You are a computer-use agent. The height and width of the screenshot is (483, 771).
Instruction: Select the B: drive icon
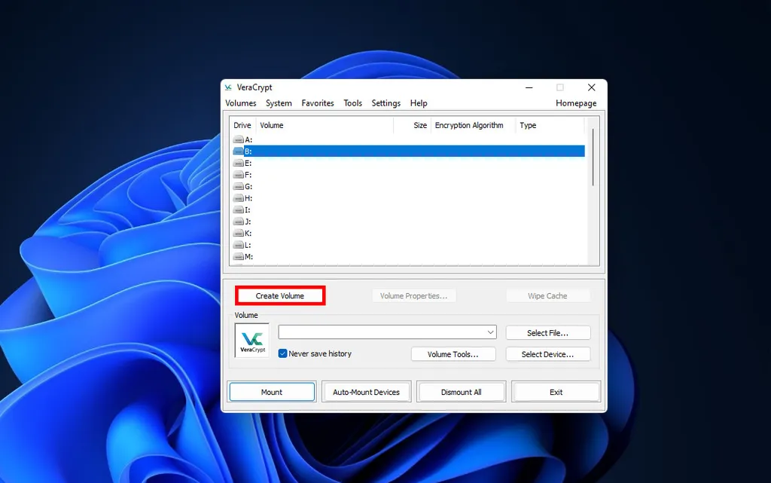point(239,151)
